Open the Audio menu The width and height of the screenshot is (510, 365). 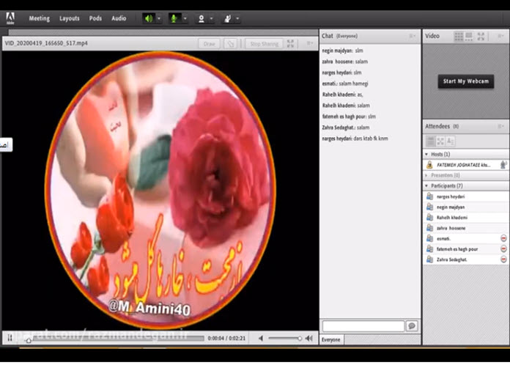(x=119, y=18)
